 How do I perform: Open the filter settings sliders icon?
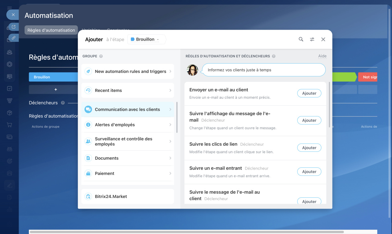click(312, 39)
